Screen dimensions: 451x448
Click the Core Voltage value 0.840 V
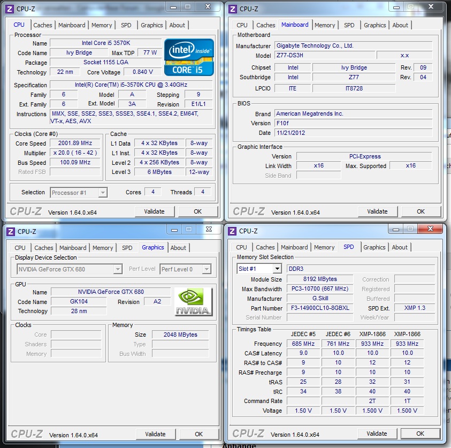click(143, 72)
